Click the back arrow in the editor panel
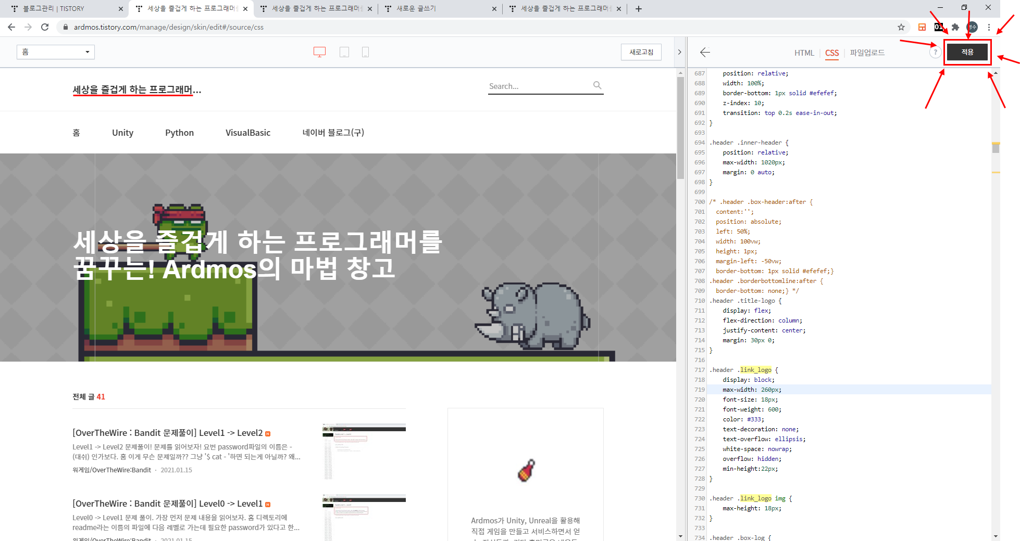The height and width of the screenshot is (541, 1020). [x=705, y=52]
